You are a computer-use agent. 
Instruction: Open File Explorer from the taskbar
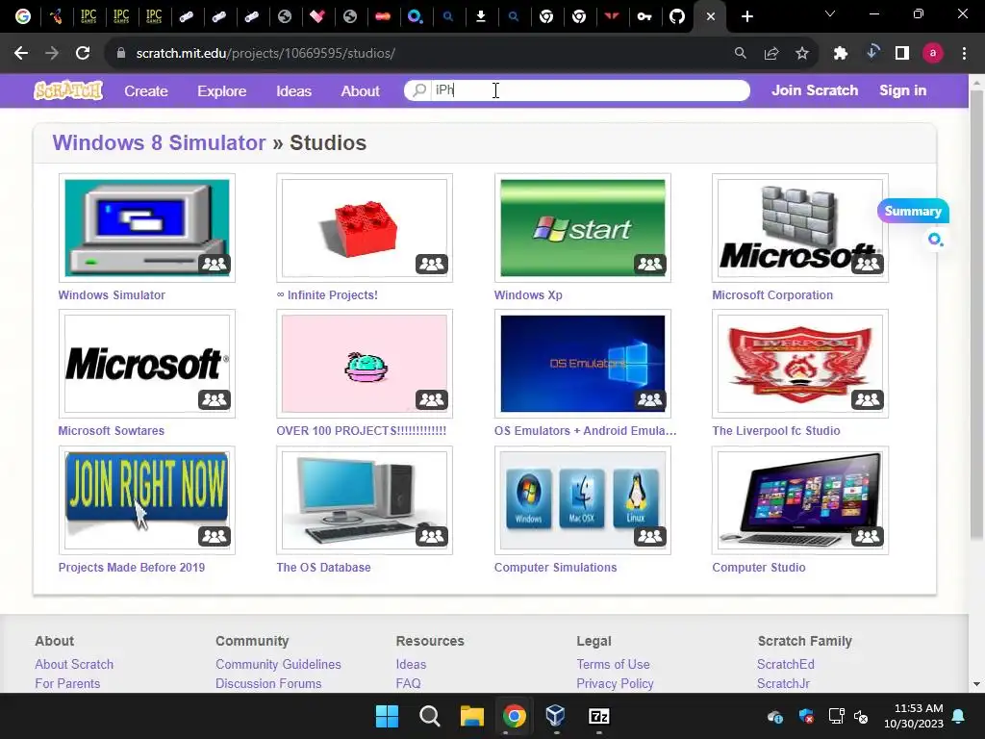(x=471, y=716)
